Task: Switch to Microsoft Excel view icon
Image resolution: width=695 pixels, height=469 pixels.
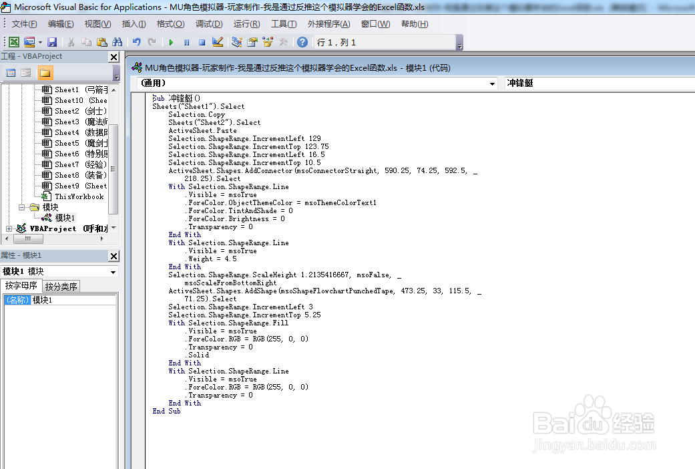Action: pyautogui.click(x=14, y=42)
